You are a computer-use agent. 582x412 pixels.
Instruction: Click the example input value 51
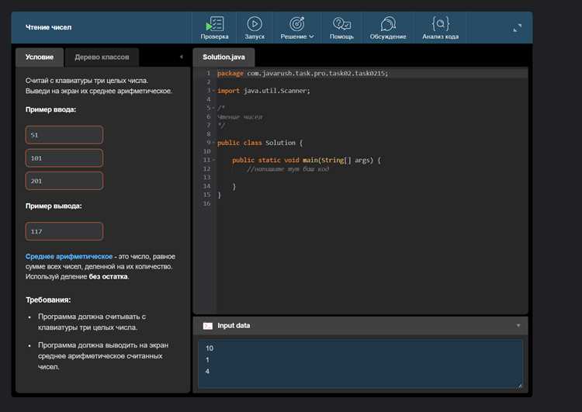coord(64,135)
